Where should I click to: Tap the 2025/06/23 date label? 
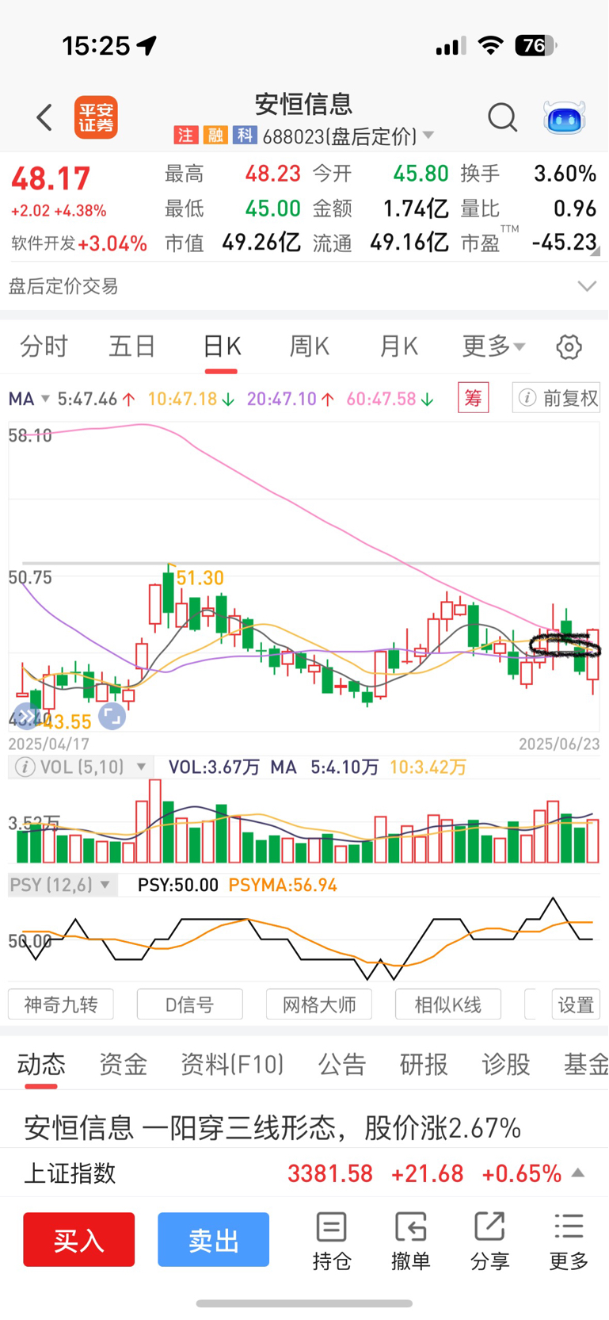[x=559, y=744]
